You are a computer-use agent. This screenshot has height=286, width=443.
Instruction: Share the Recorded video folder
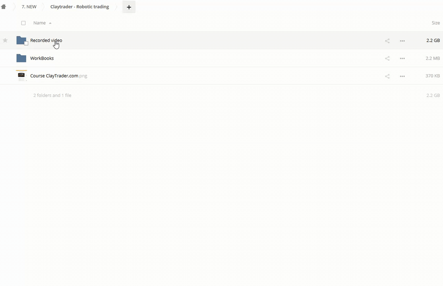click(387, 41)
